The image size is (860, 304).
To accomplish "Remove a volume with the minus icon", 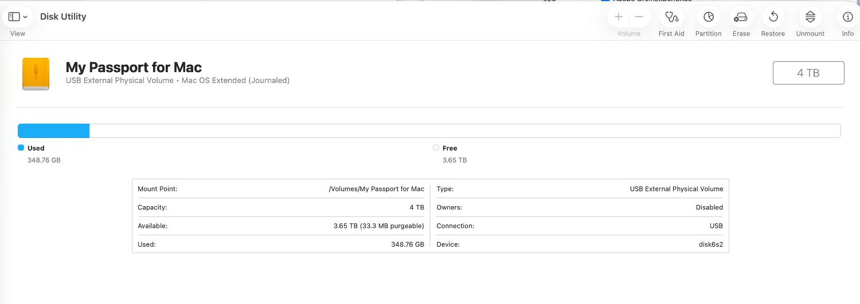I will click(639, 17).
